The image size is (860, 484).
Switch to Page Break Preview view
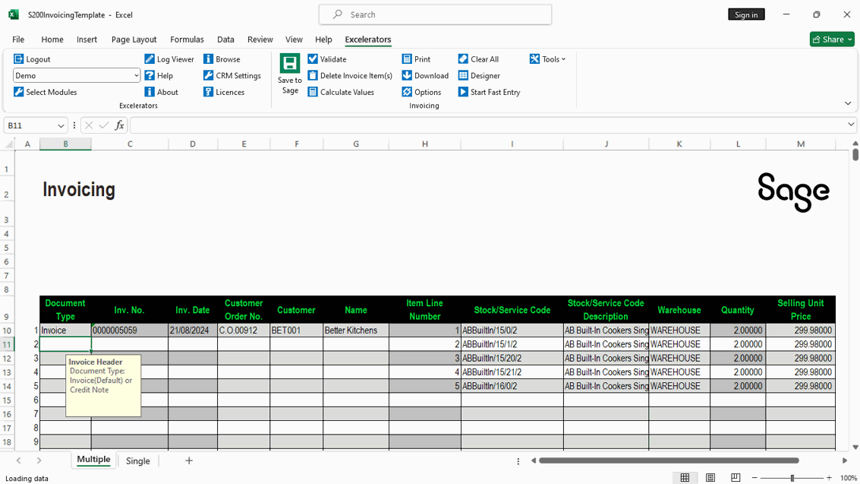[x=736, y=478]
